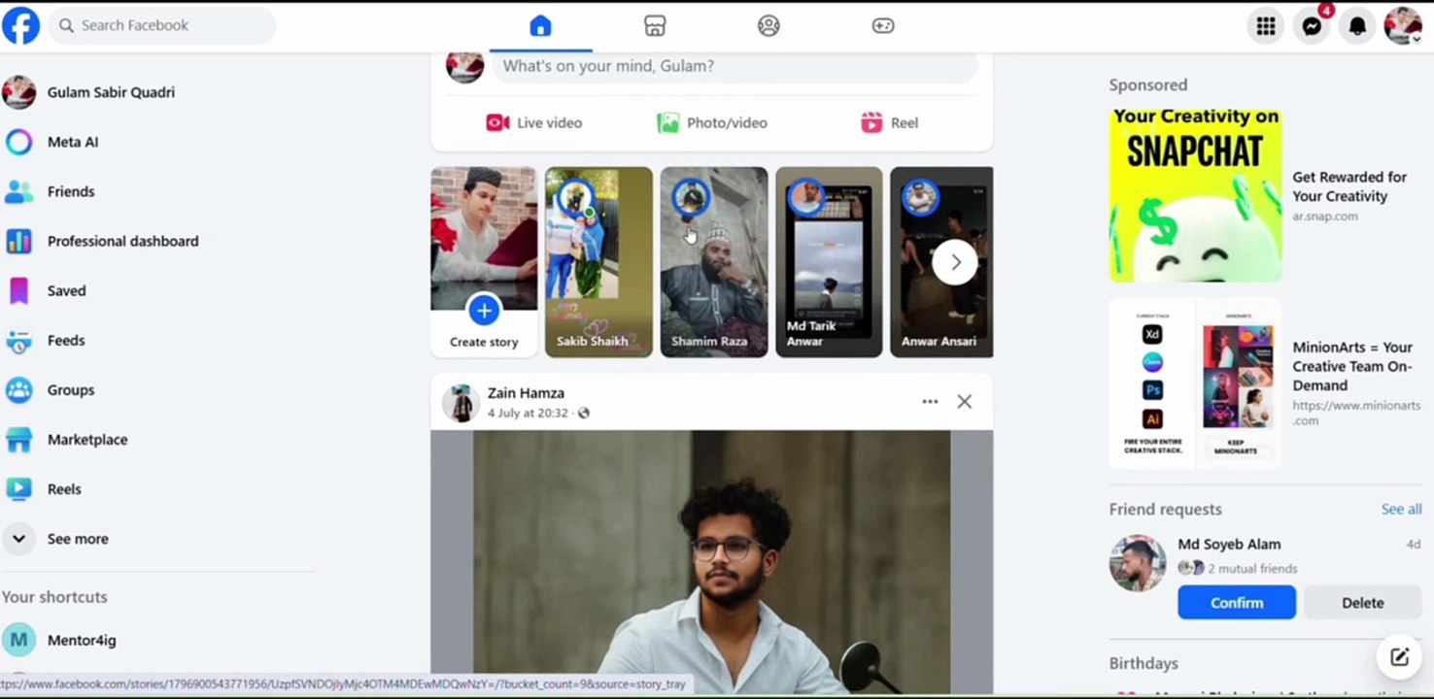Show next stories with arrow
This screenshot has height=699, width=1434.
955,262
